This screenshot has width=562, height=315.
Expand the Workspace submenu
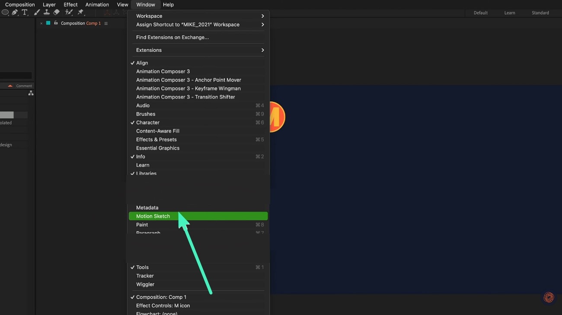click(x=149, y=16)
